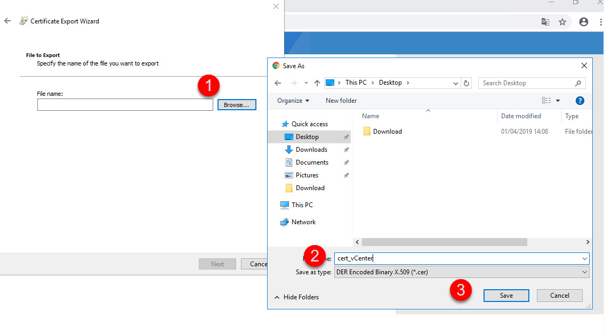
Task: Open the Save As help icon
Action: click(x=580, y=101)
